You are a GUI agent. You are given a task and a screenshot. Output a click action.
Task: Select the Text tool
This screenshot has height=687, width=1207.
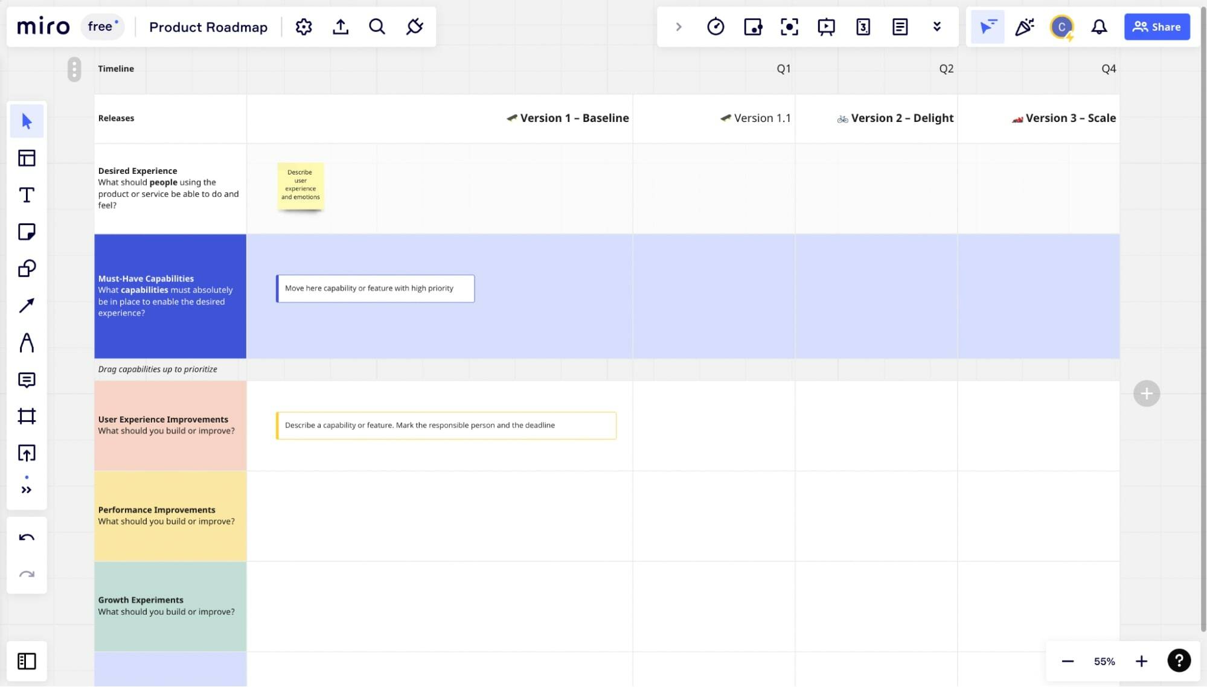point(27,195)
